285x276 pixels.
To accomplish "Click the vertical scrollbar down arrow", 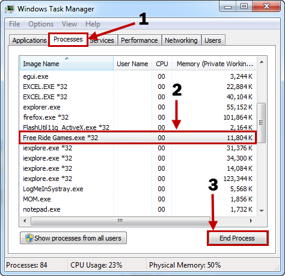I will [x=262, y=210].
